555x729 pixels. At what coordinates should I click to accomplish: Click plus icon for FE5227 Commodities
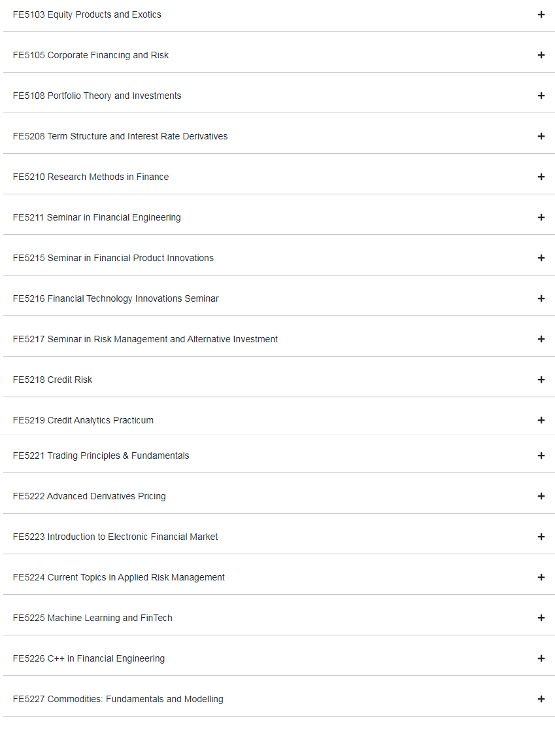click(x=541, y=699)
